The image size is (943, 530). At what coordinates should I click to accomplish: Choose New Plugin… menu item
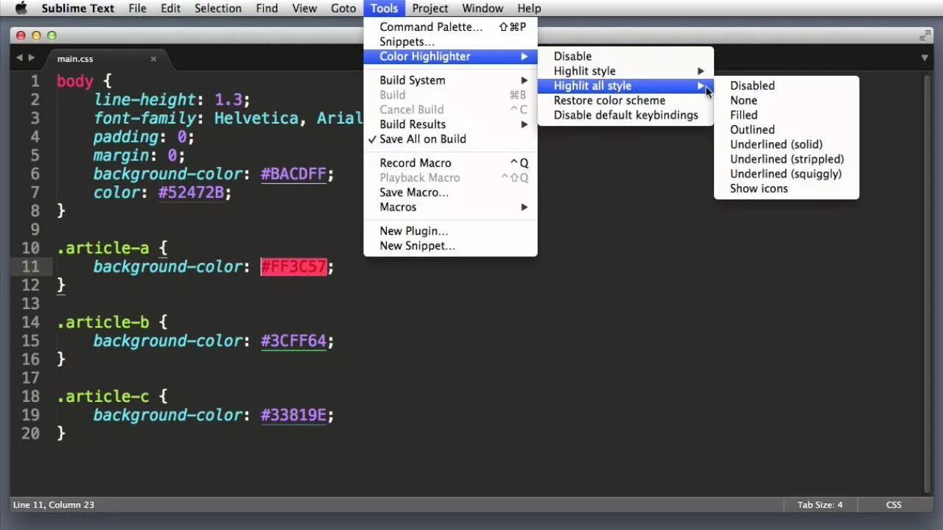point(450,231)
